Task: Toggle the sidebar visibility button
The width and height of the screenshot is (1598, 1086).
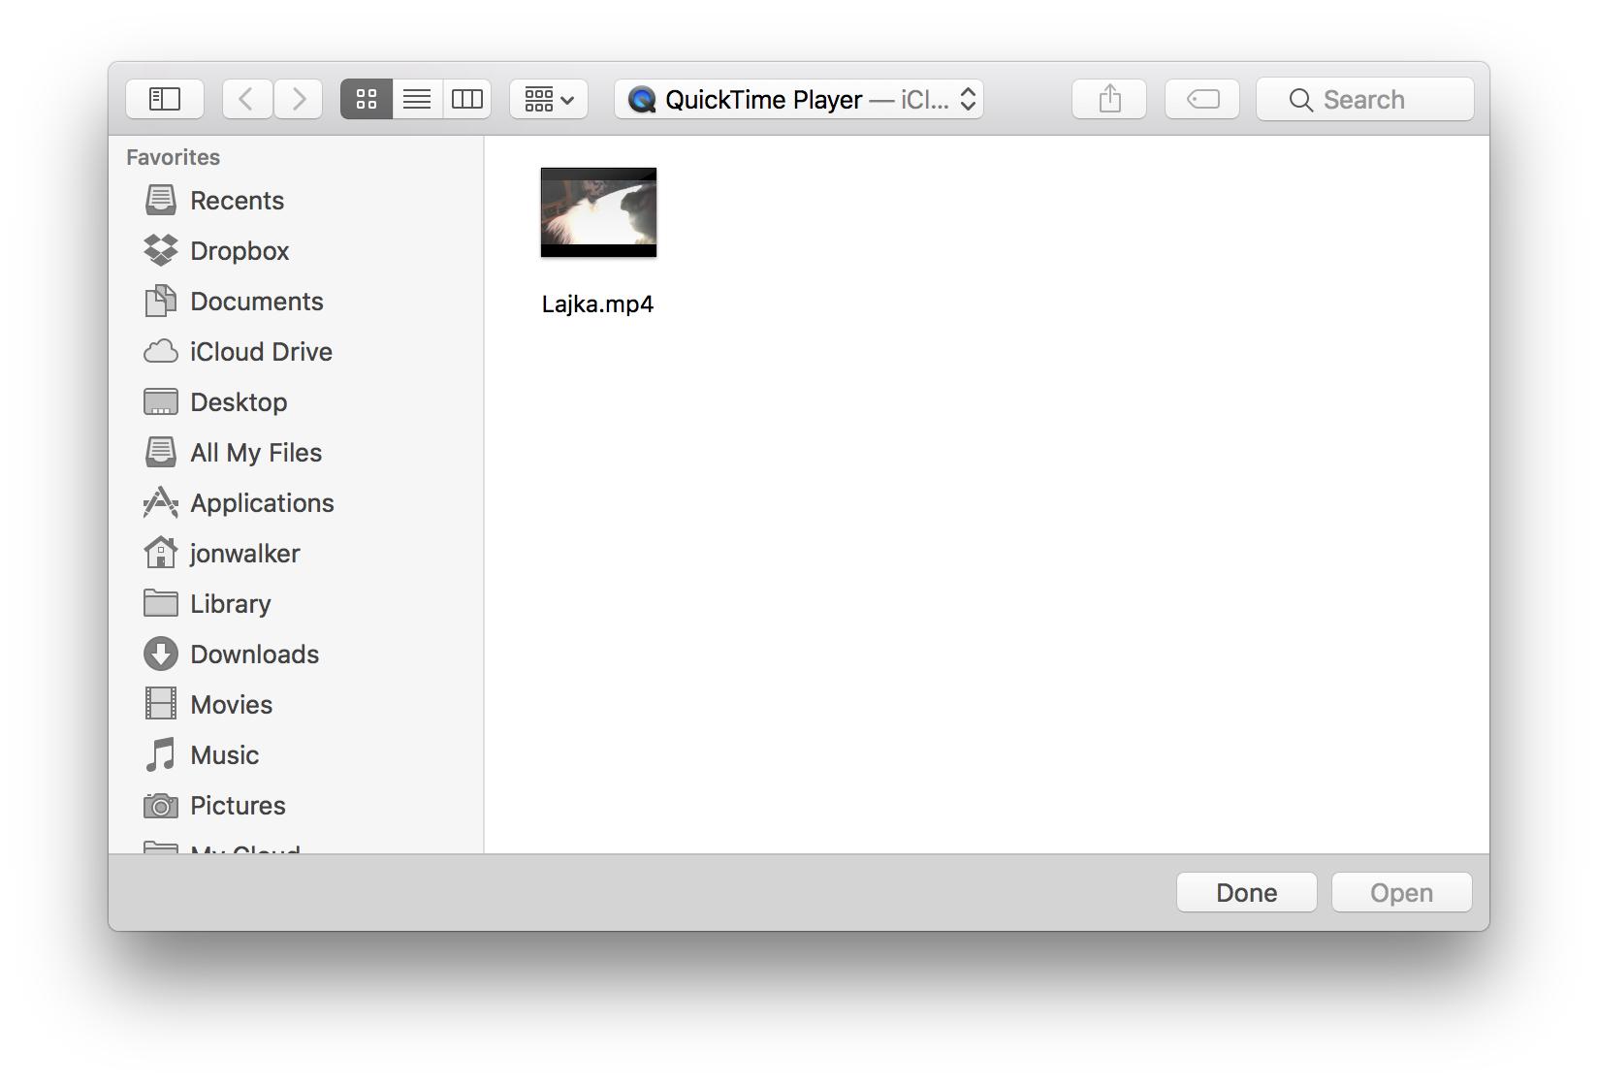Action: [165, 99]
